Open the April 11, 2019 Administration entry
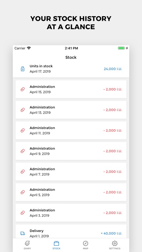The image size is (142, 252). (x=71, y=130)
